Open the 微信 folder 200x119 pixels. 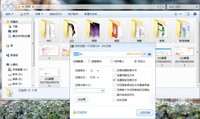[x=162, y=31]
